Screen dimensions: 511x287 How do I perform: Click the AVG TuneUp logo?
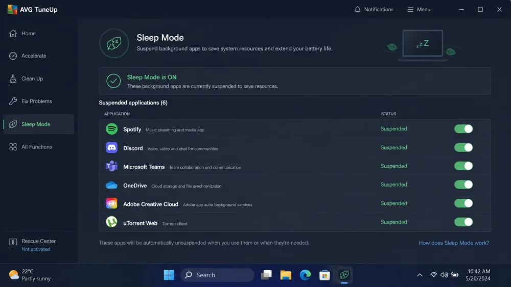(x=12, y=9)
